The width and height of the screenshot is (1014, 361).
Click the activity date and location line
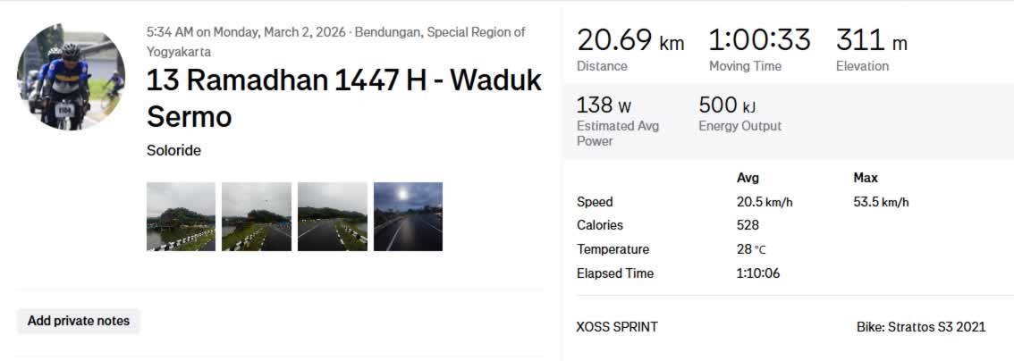[335, 41]
